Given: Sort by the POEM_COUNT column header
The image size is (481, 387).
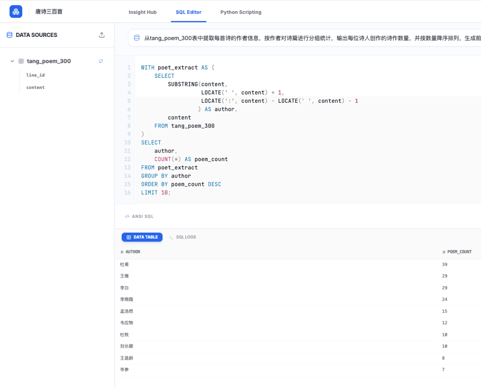Looking at the screenshot, I should click(x=460, y=252).
